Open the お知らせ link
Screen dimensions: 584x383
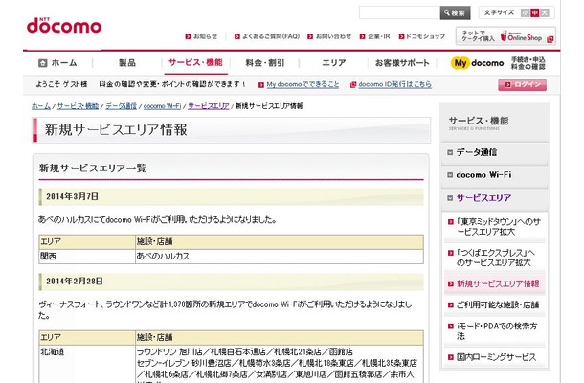coord(205,36)
